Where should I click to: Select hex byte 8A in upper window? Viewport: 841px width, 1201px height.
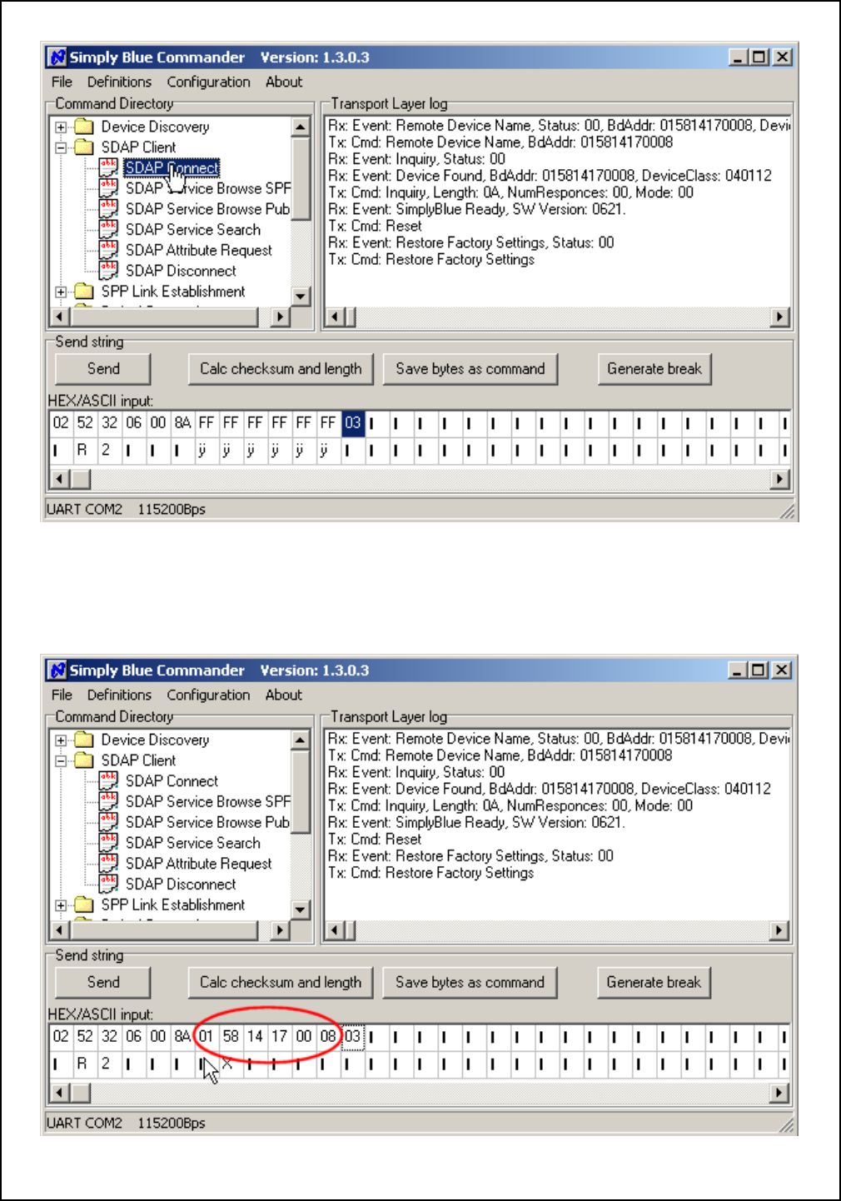click(182, 423)
